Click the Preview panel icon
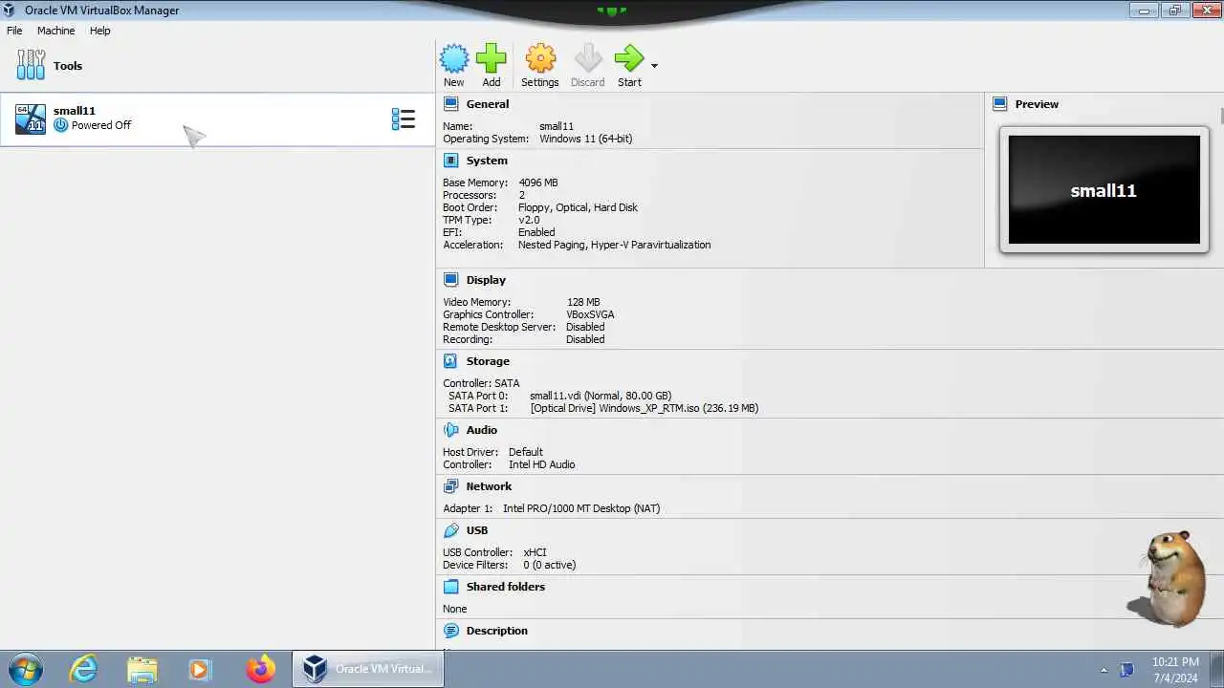 point(1000,104)
